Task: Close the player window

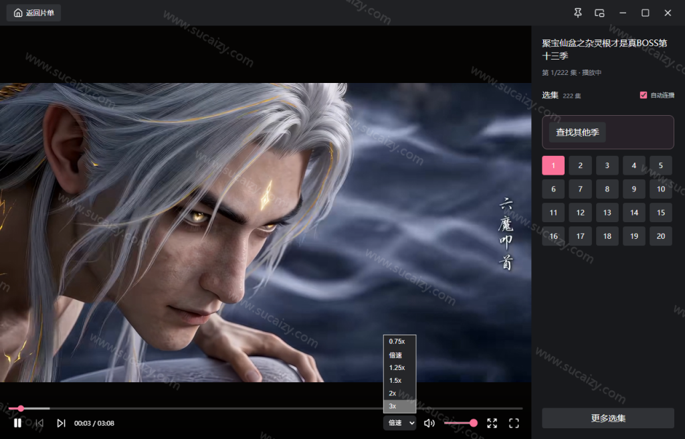Action: point(668,13)
